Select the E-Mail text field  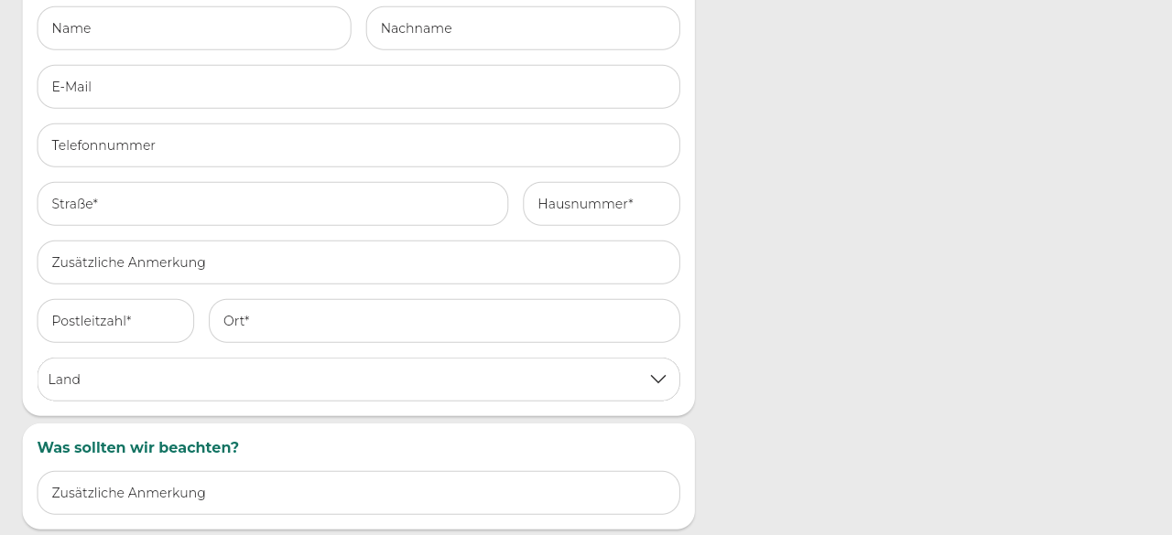coord(358,87)
